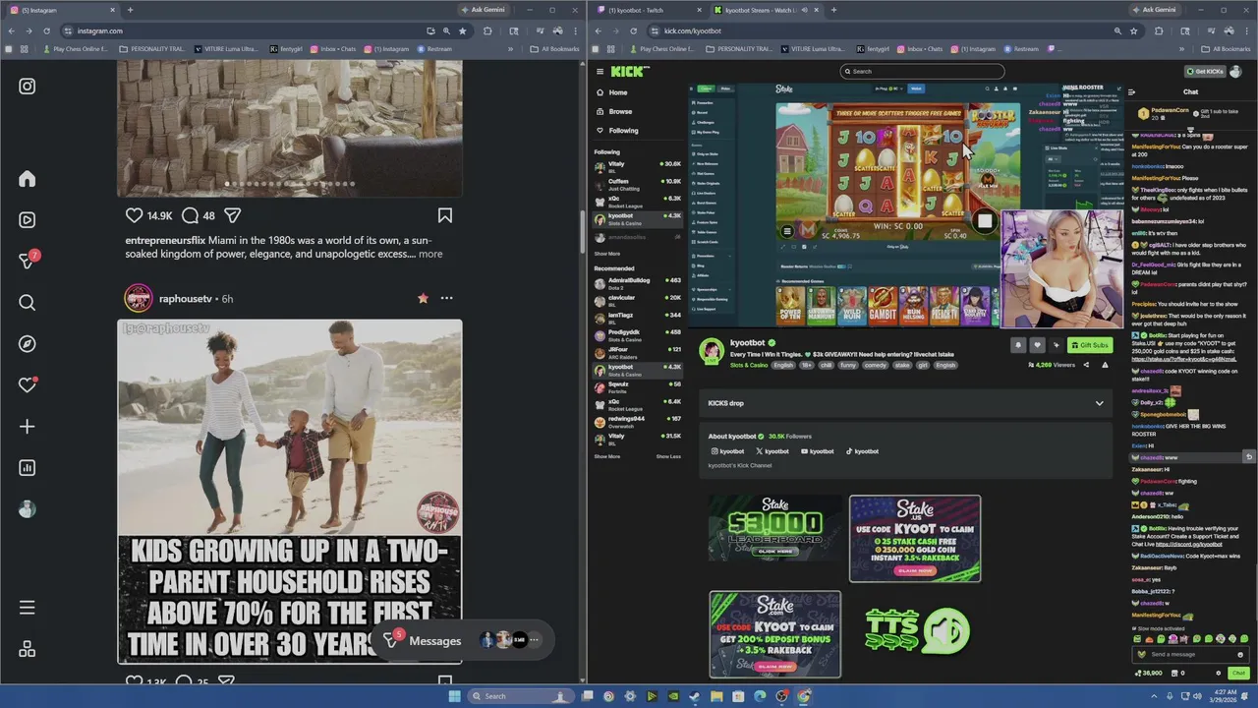The height and width of the screenshot is (708, 1258).
Task: Open raphousetv family post image
Action: click(290, 492)
